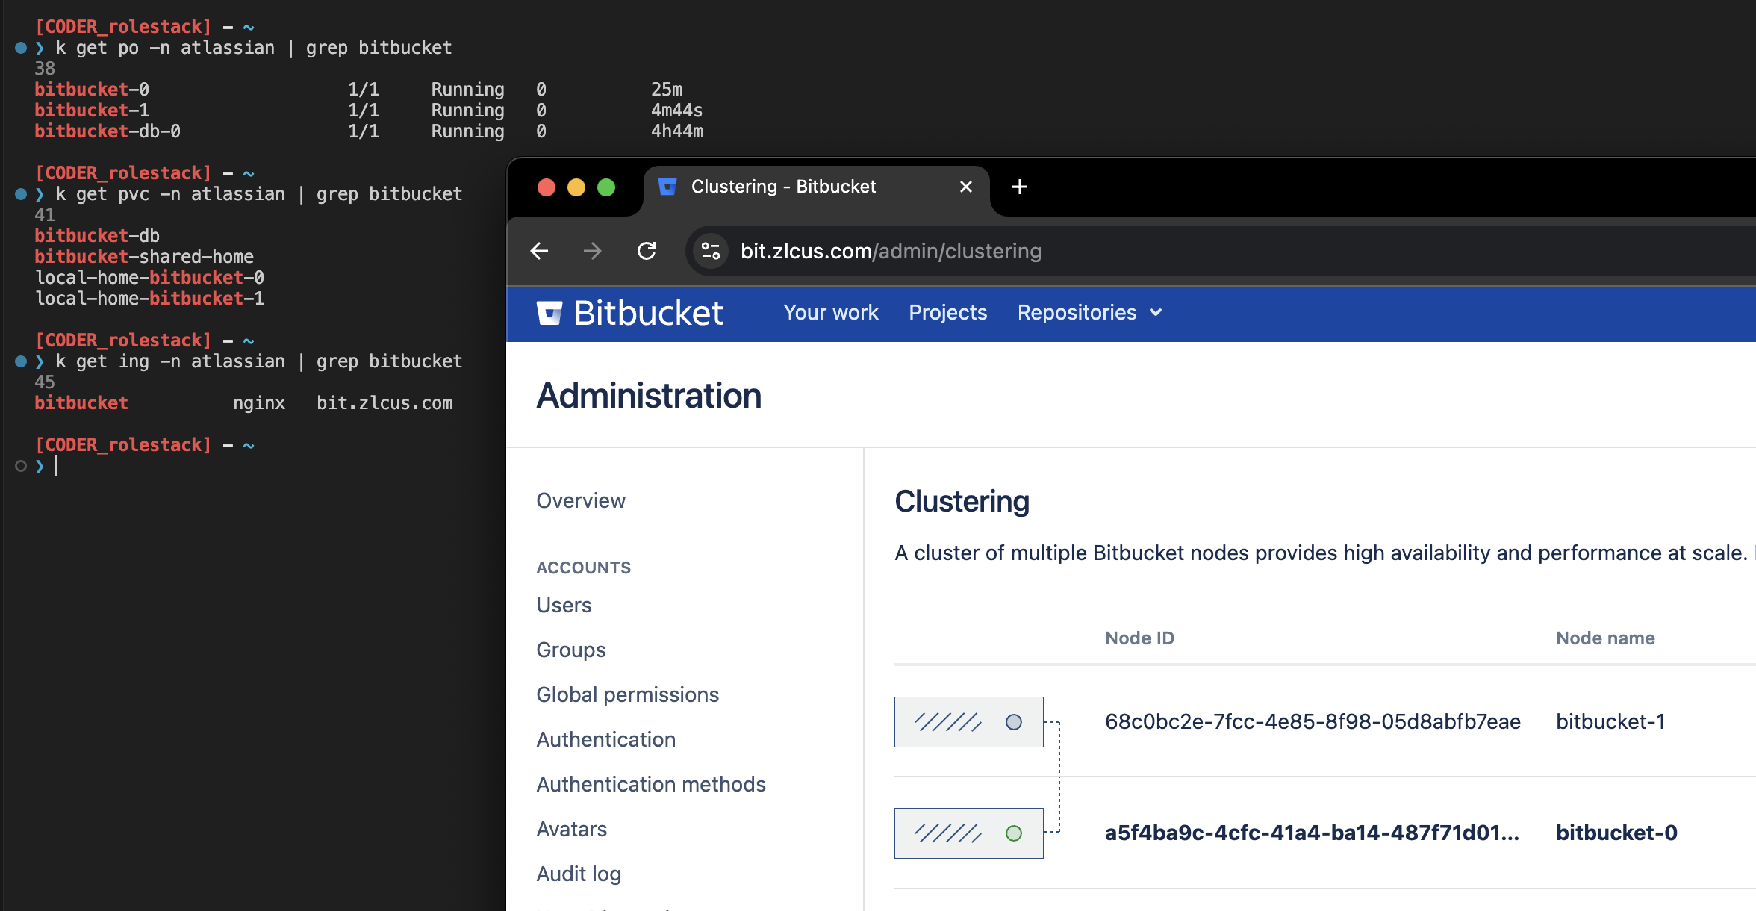Click node ID 68c0bc2e-7fcc-4e85-8f98-05d8abfb7eae
1756x911 pixels.
1313,722
